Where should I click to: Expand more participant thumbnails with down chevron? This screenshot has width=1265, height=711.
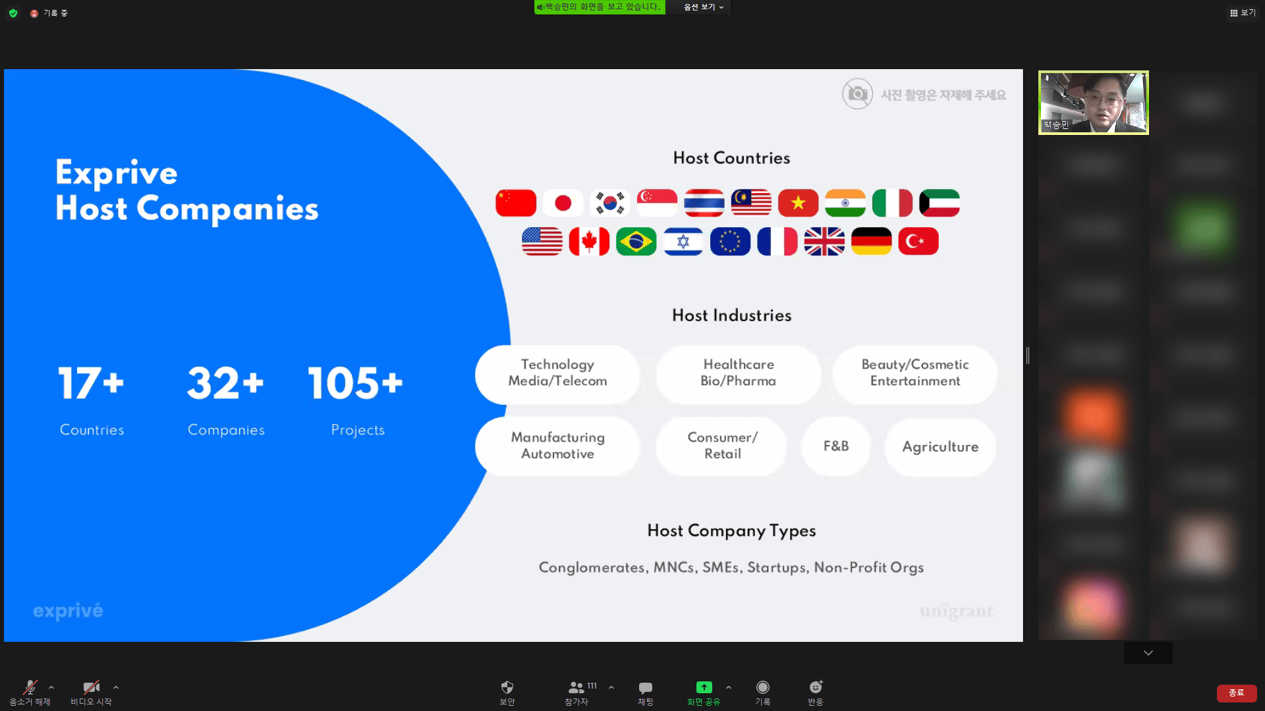(x=1148, y=653)
